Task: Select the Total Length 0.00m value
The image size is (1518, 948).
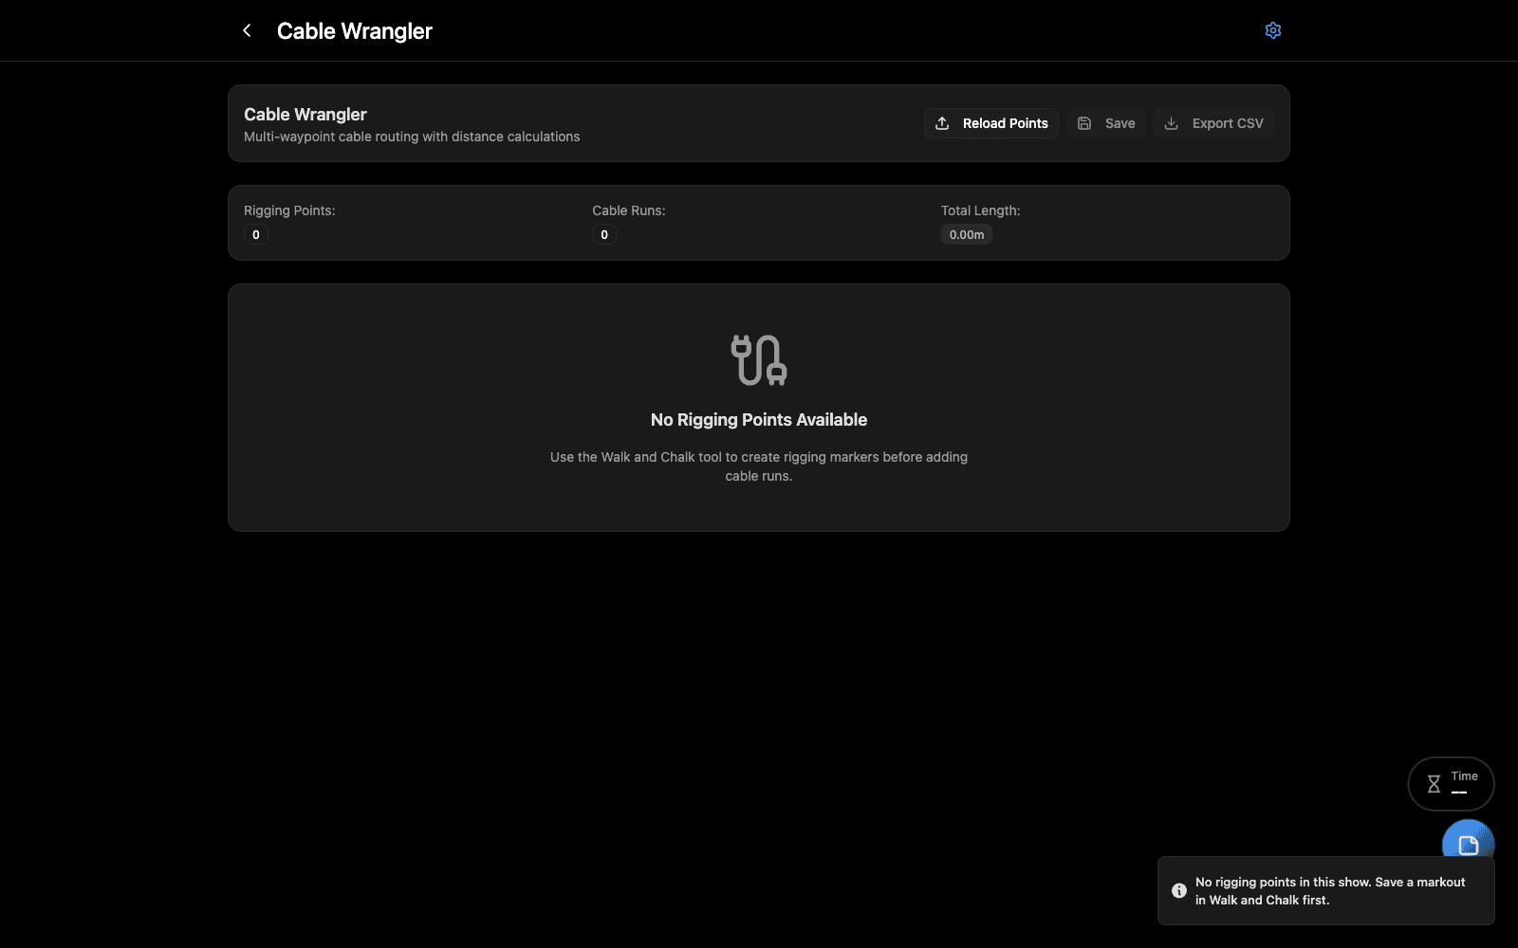Action: coord(967,235)
